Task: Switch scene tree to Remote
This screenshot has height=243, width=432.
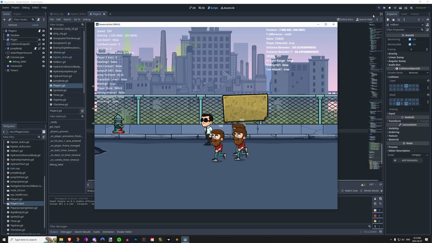Action: click(13, 25)
